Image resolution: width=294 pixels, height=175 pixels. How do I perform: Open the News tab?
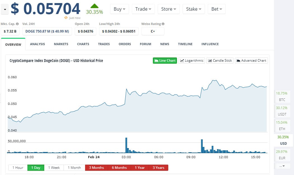pyautogui.click(x=165, y=44)
